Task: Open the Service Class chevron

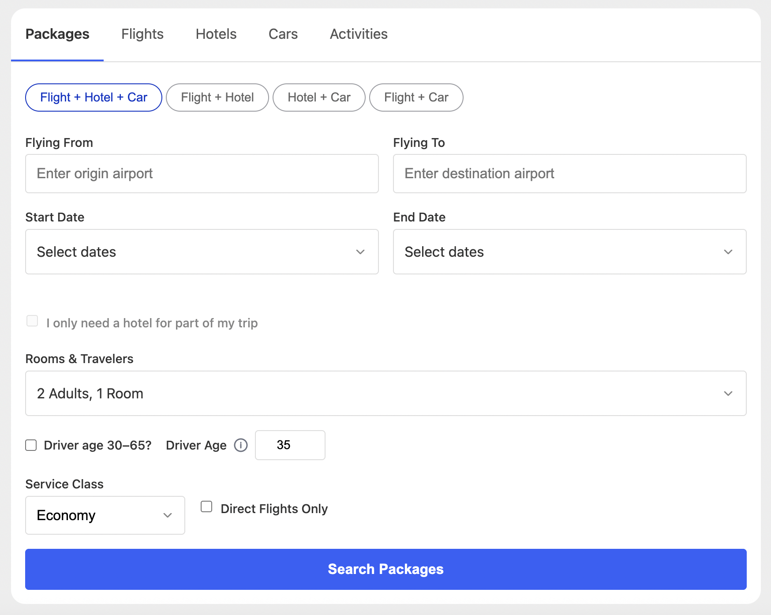Action: pyautogui.click(x=168, y=515)
